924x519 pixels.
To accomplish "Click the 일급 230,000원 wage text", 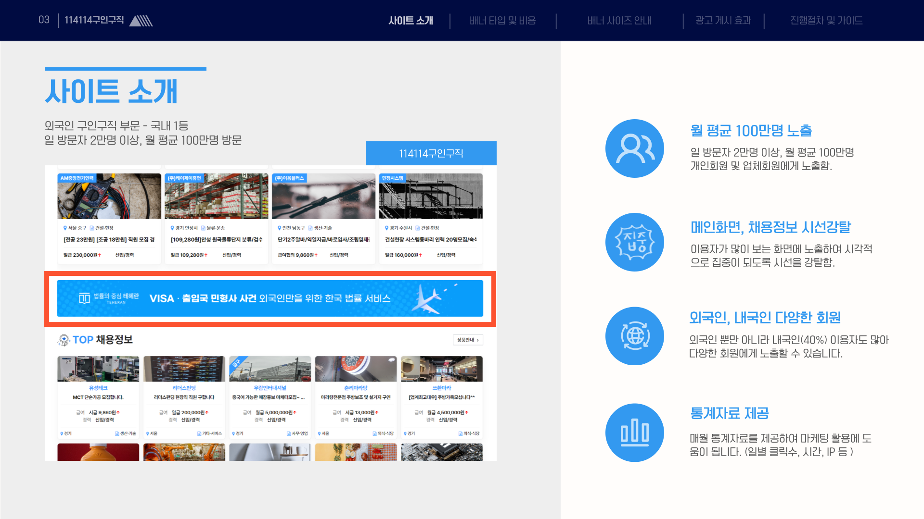I will [82, 255].
